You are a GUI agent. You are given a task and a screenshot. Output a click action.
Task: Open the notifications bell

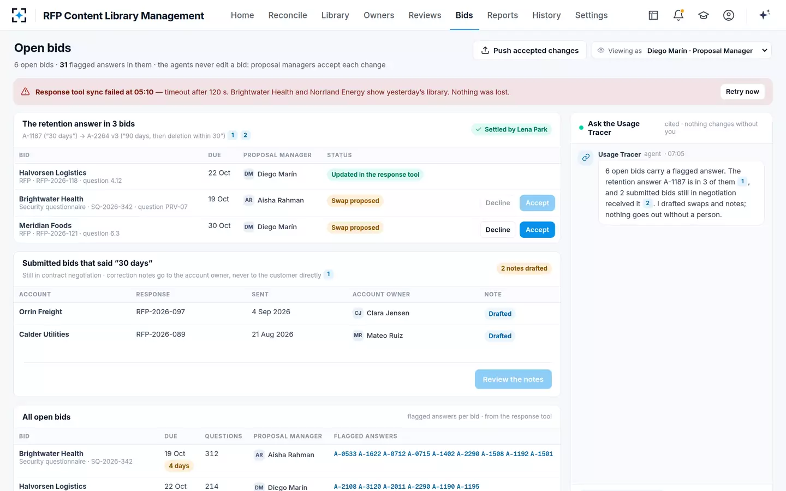click(678, 15)
